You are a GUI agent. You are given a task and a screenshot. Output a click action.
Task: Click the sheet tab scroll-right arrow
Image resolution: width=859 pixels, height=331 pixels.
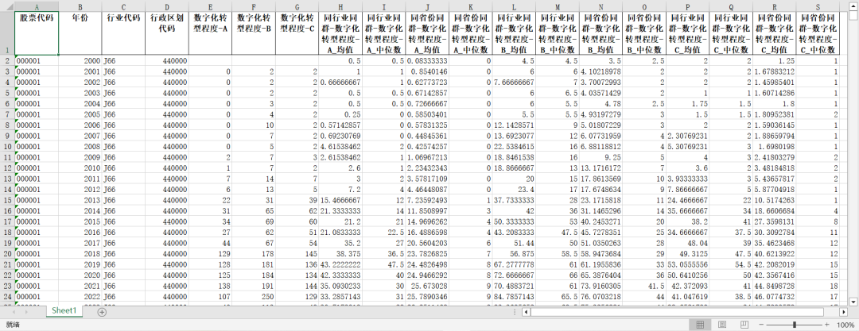27,311
